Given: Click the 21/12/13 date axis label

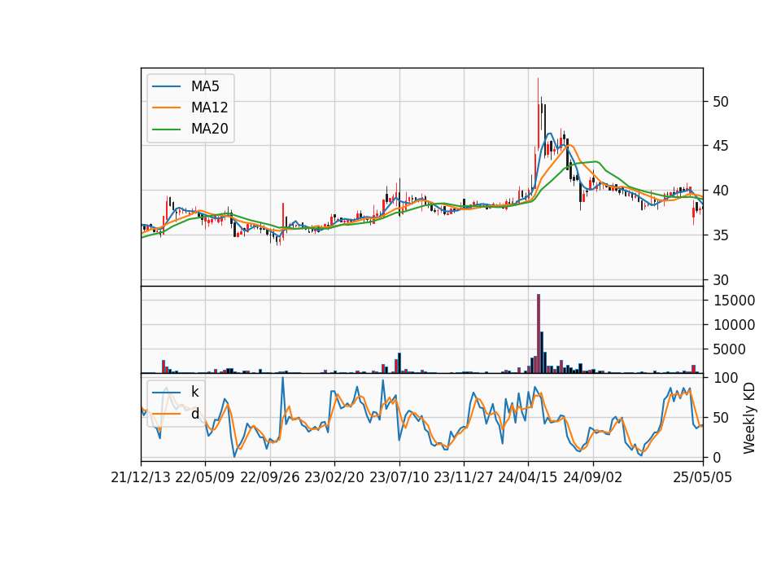Looking at the screenshot, I should [141, 477].
